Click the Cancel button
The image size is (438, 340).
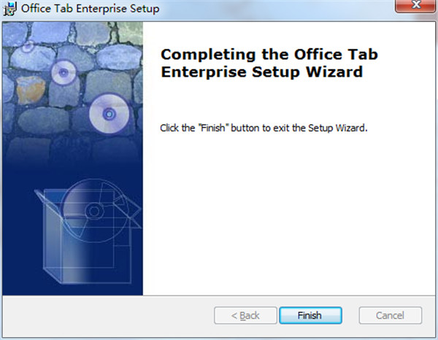(389, 315)
